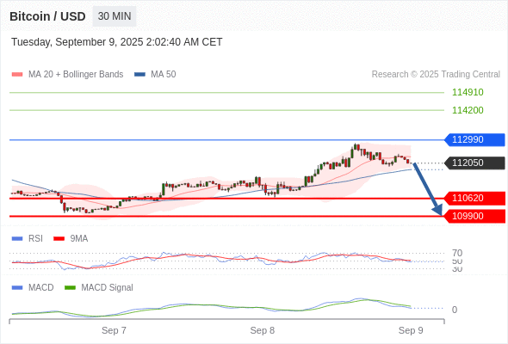Click the Trading Central research credit

click(x=436, y=75)
